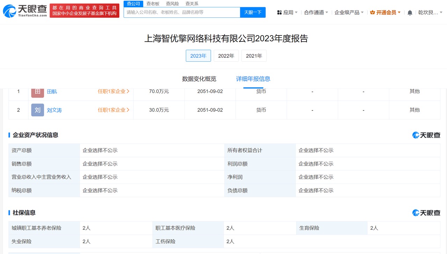Click the 天眼一下 search button
Viewport: 447px width, 254px height.
coord(253,12)
